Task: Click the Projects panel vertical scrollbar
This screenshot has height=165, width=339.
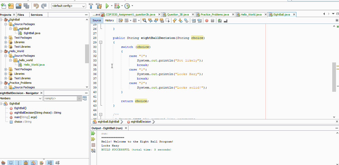Action: point(87,54)
